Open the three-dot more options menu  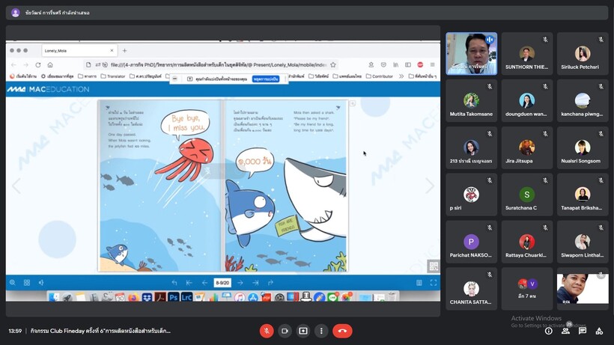tap(321, 331)
